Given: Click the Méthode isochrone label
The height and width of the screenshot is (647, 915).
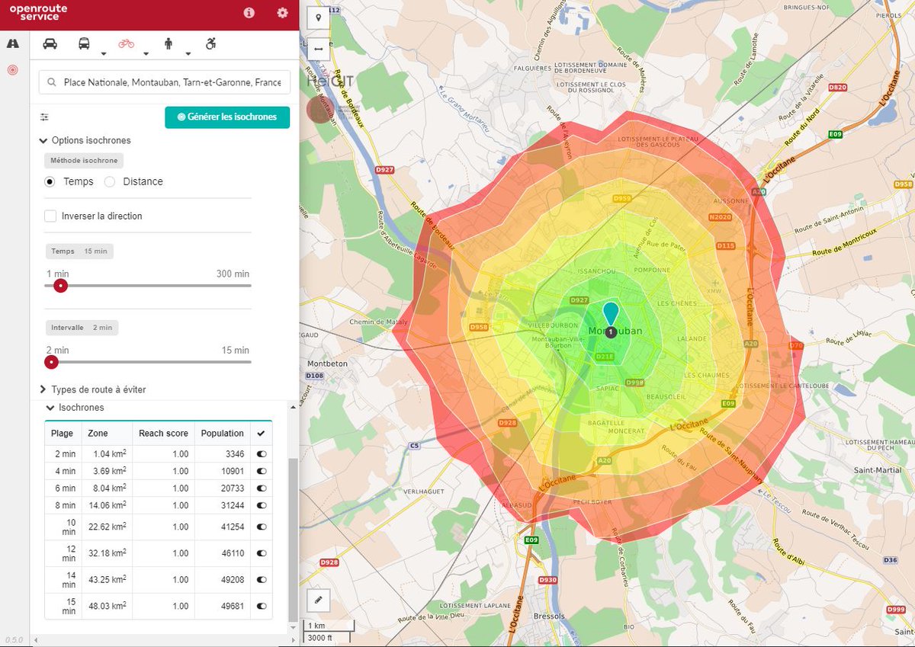Looking at the screenshot, I should (x=84, y=161).
